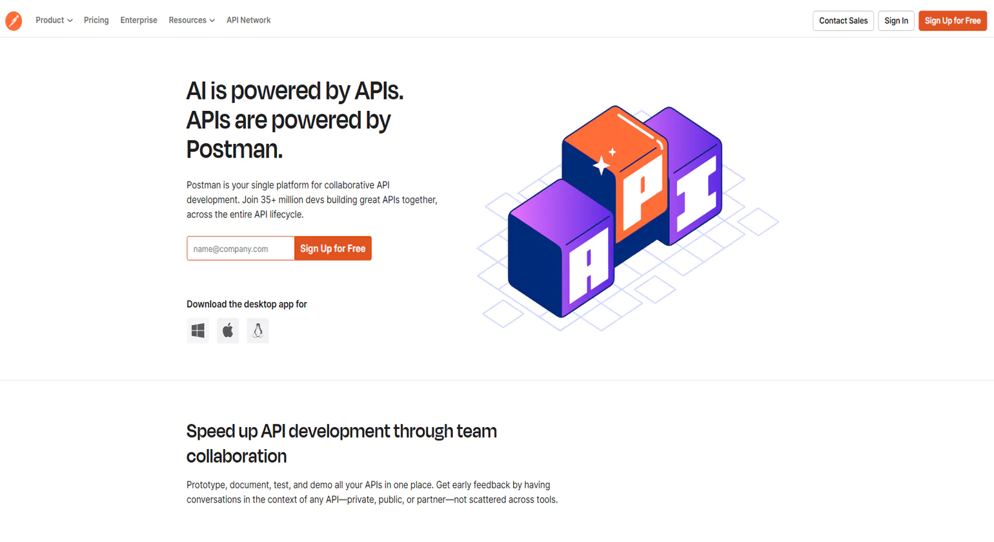Choose the Linux penguin download icon

[258, 331]
